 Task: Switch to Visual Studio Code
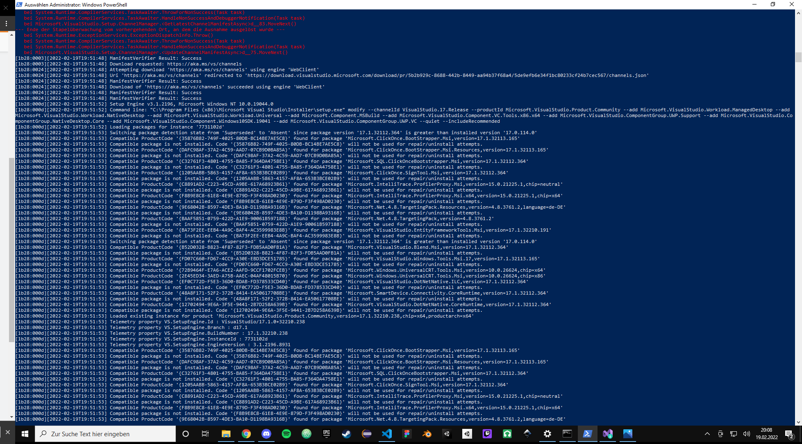point(386,434)
